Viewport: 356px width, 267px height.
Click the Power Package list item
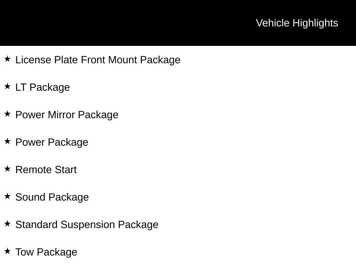52,142
